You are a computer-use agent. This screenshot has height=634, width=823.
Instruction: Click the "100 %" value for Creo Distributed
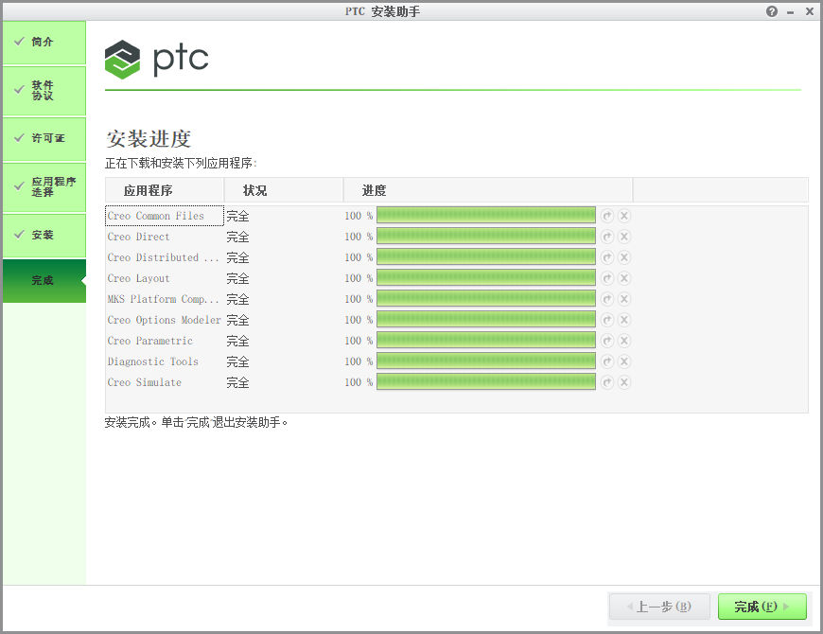click(x=359, y=257)
